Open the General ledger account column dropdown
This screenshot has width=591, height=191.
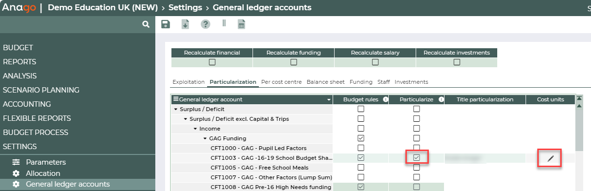pos(329,99)
